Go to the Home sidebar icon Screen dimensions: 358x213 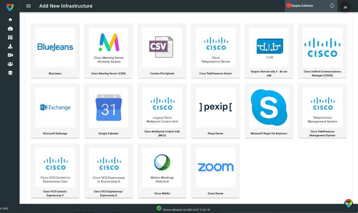[x=10, y=20]
